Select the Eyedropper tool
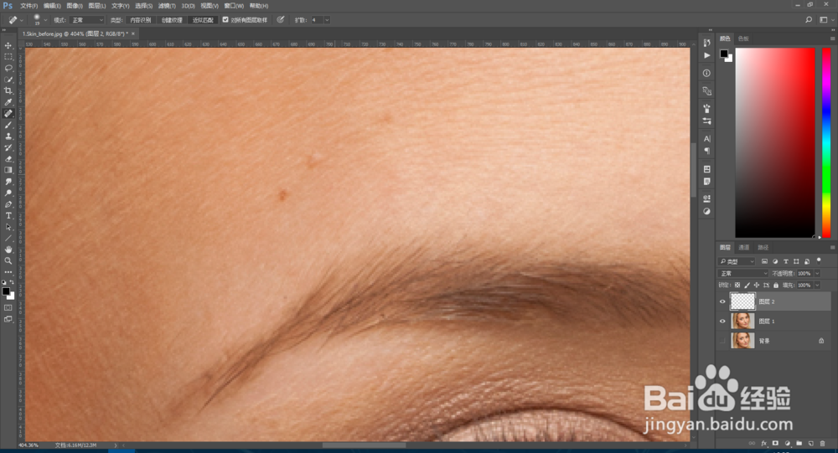 tap(8, 101)
